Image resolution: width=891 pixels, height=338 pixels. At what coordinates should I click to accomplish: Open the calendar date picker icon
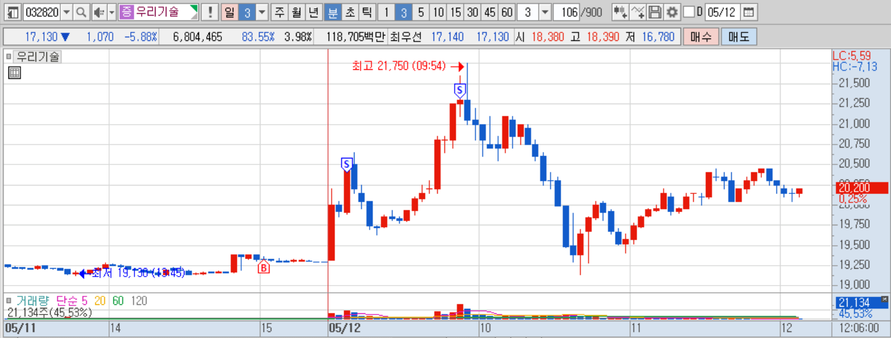[x=748, y=12]
